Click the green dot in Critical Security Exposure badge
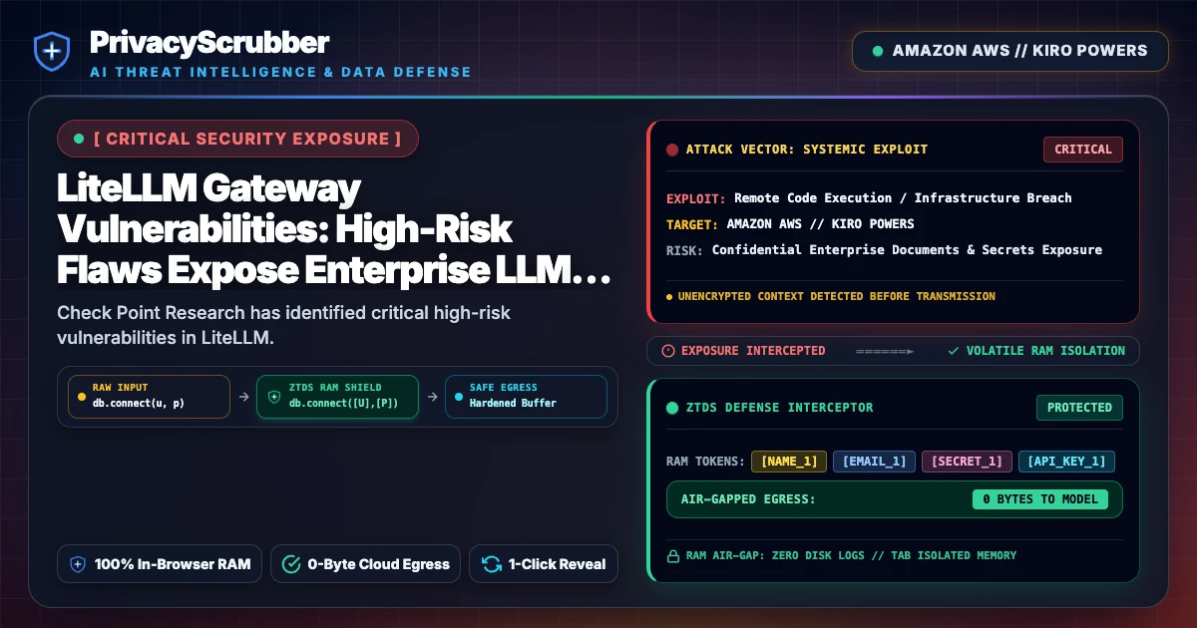The width and height of the screenshot is (1197, 628). click(x=79, y=139)
